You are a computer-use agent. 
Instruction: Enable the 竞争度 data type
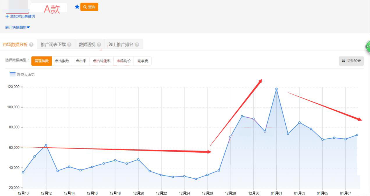tap(143, 61)
